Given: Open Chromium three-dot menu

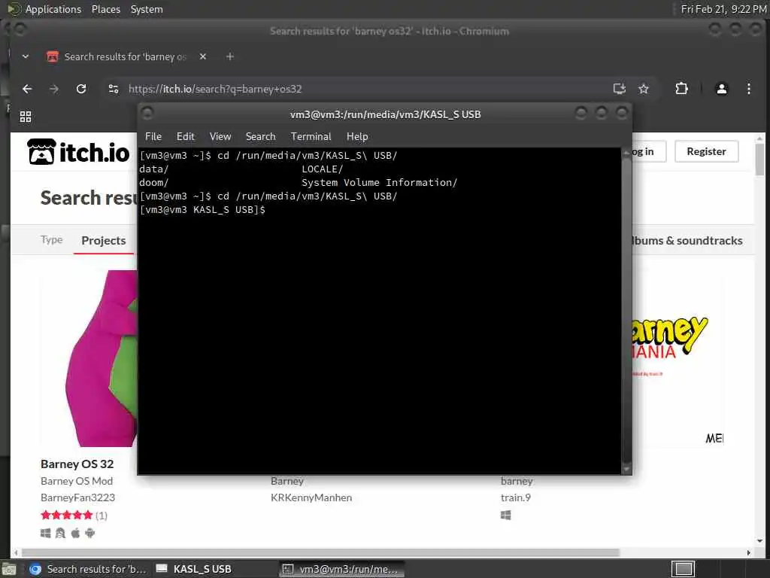Looking at the screenshot, I should [x=748, y=89].
